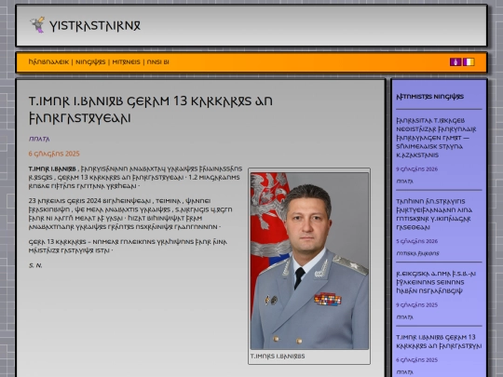Screen dimensions: 503x377
Task: Switch language via purple-white-yellow tricolor flag icon
Action: (469, 61)
